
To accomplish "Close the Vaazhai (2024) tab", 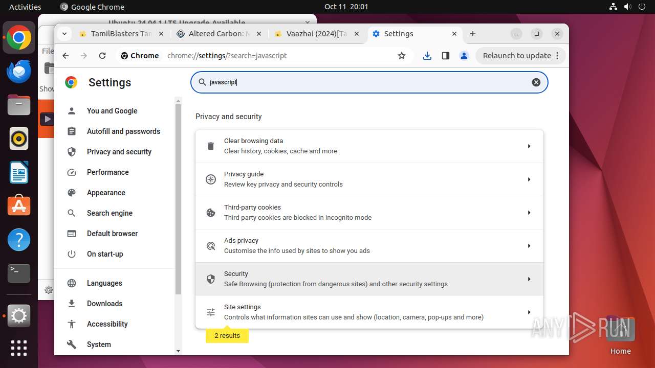I will point(357,34).
